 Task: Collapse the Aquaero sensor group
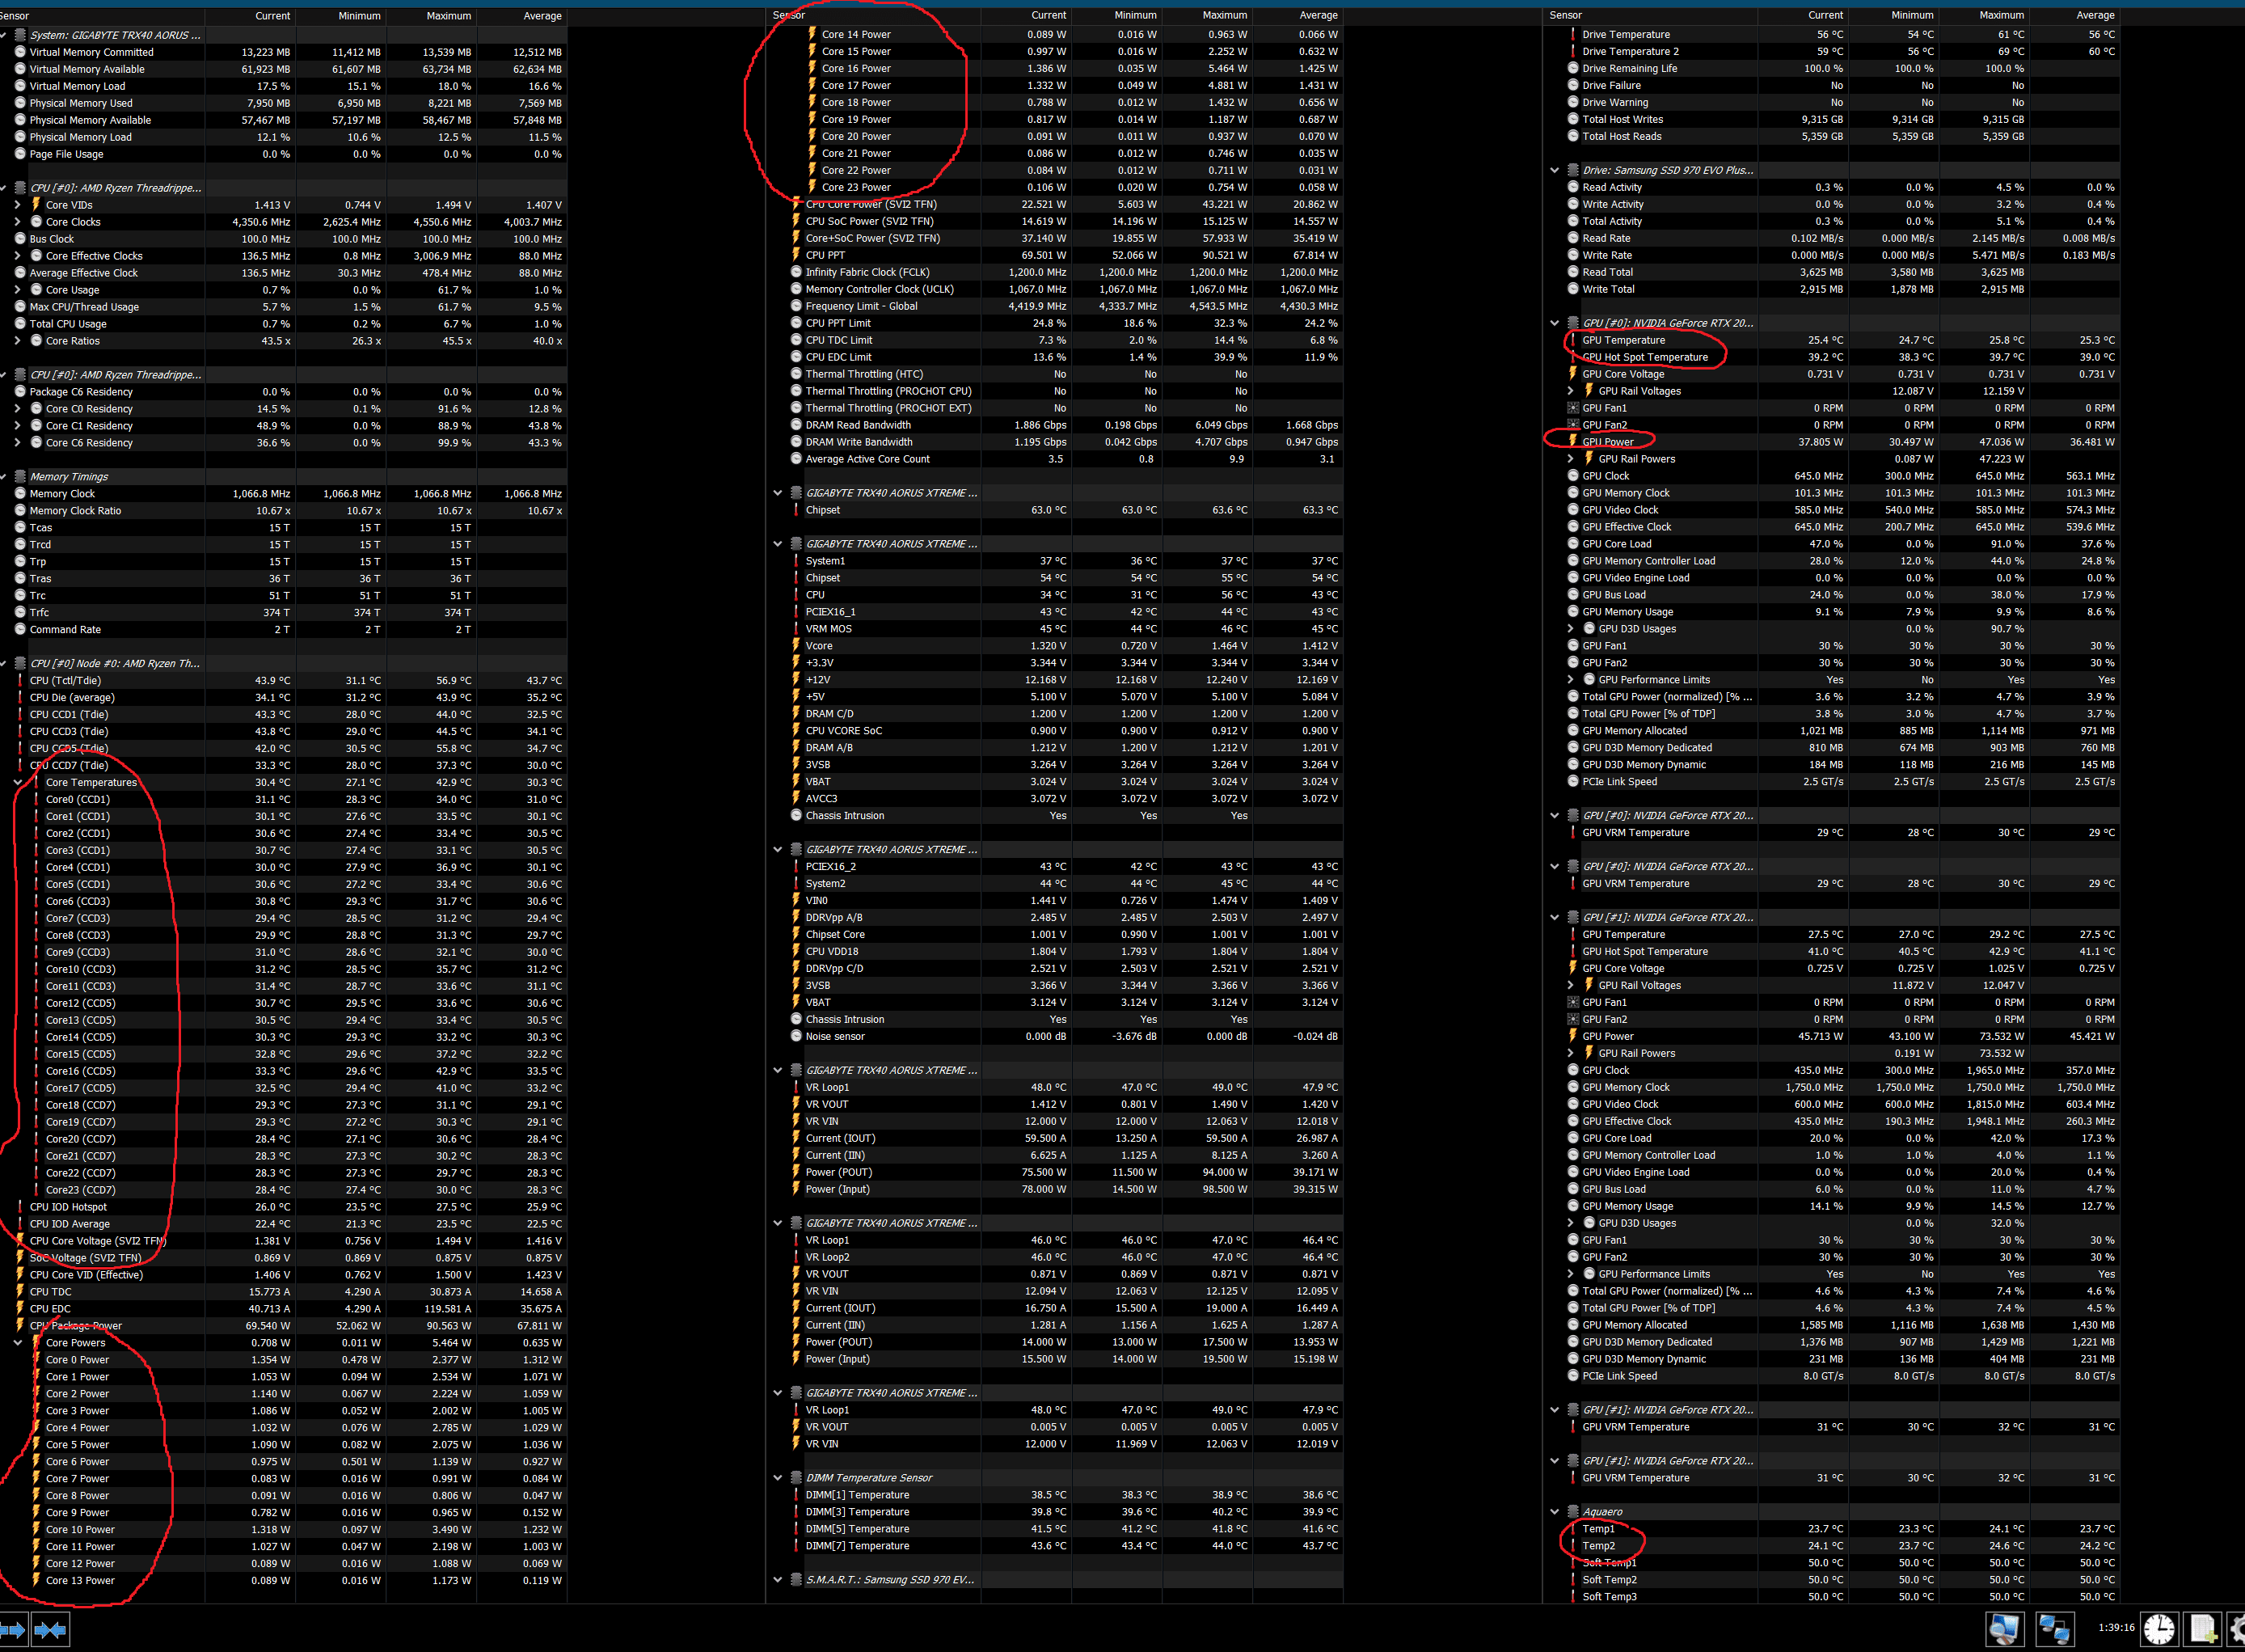1555,1512
